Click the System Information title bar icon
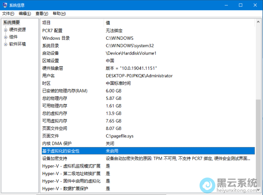Screen dimensions: 263x195 [5, 5]
